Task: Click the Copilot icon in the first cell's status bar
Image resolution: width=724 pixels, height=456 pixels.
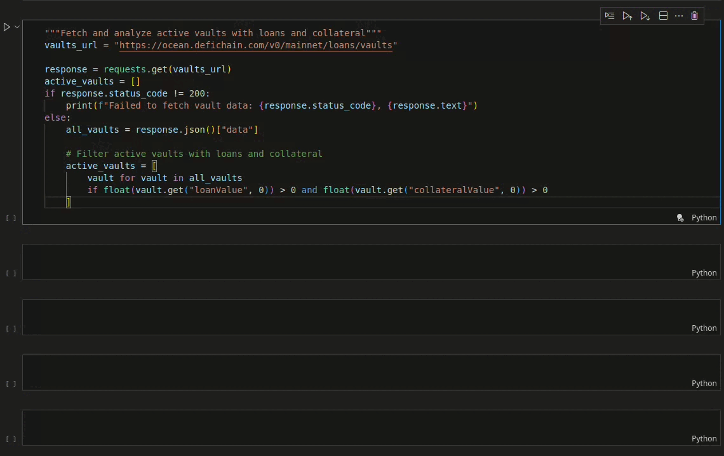Action: coord(680,218)
